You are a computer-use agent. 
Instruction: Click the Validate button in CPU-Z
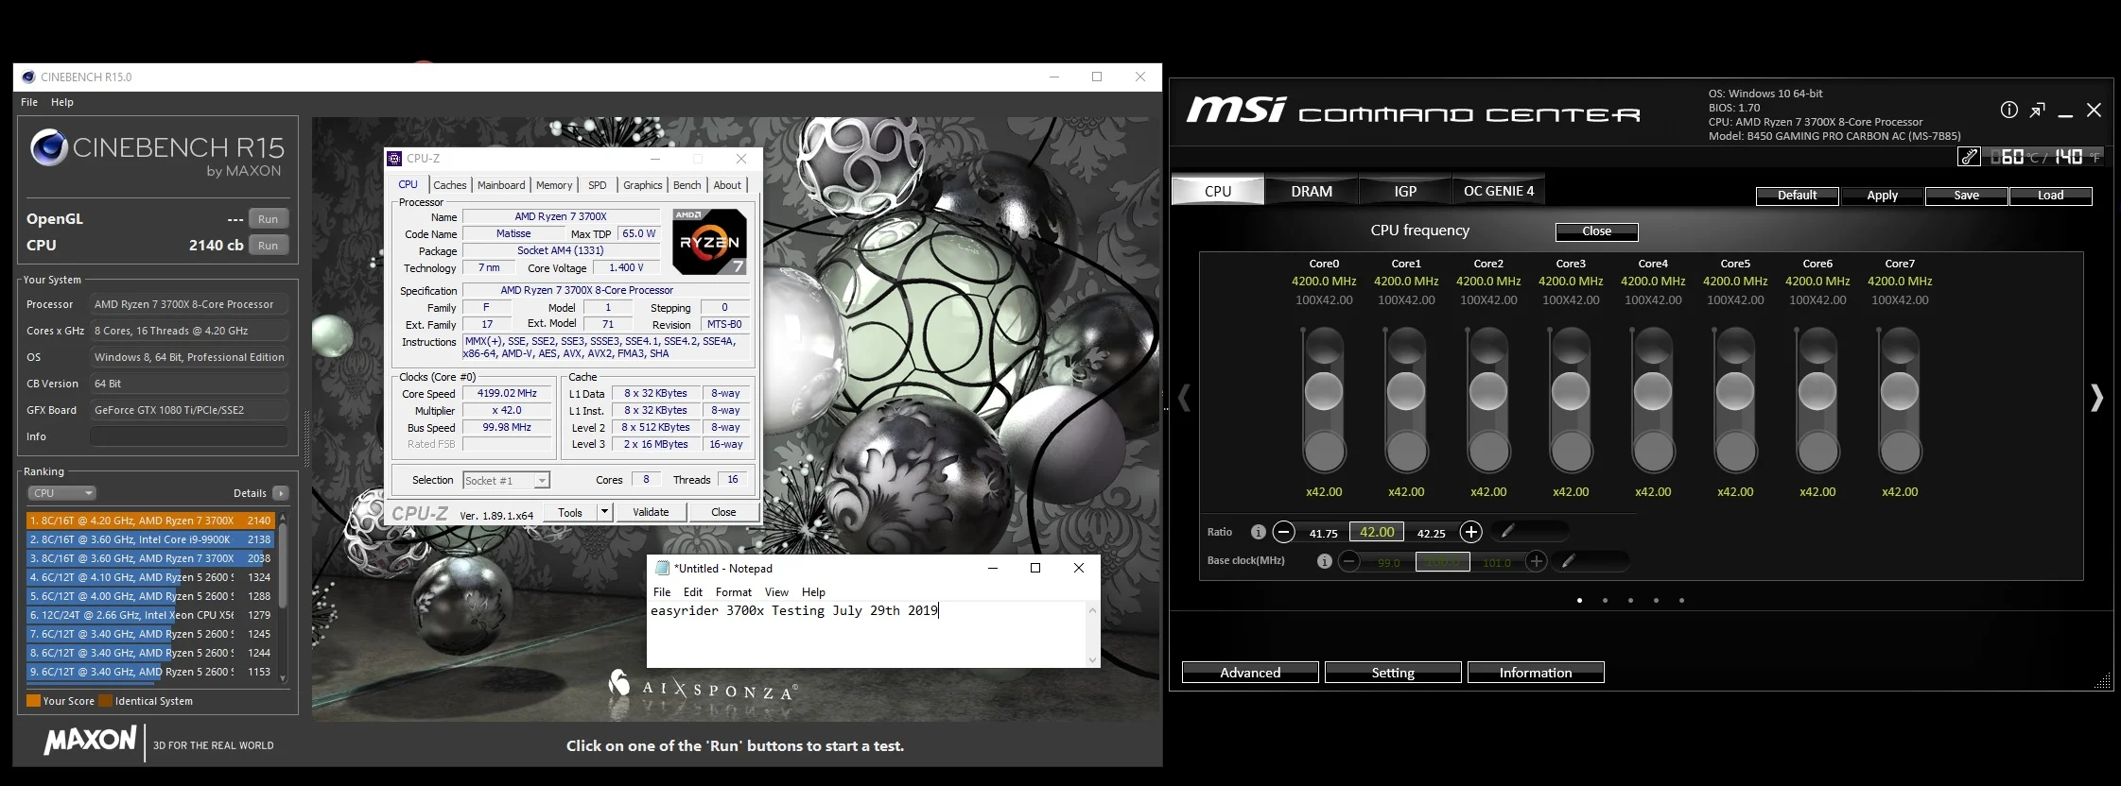coord(651,512)
